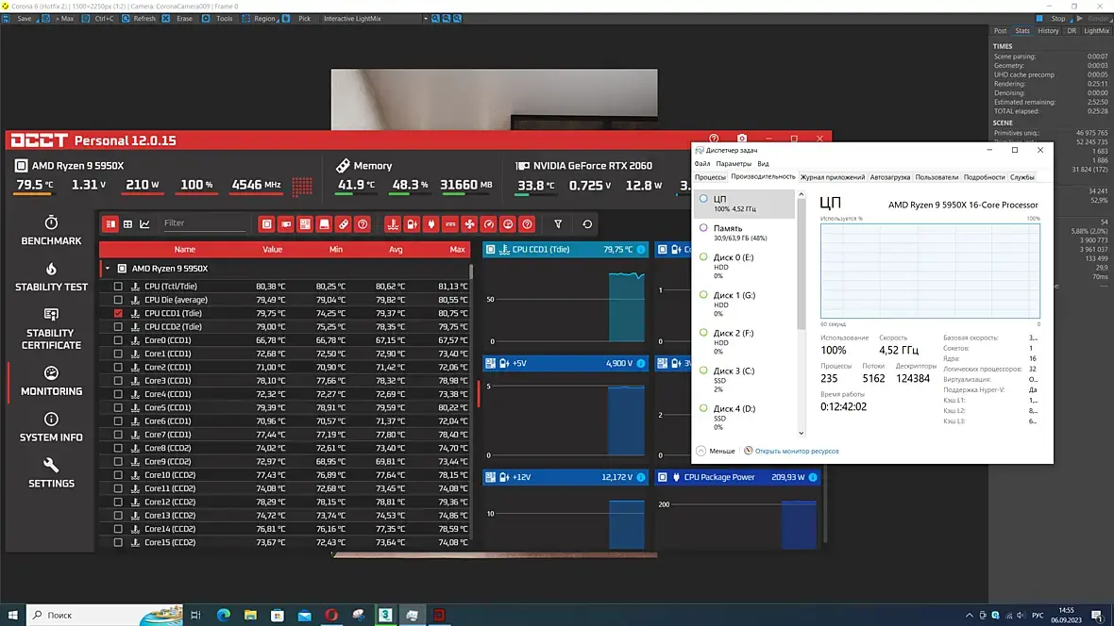Switch to Подробности tab
The height and width of the screenshot is (626, 1114).
point(984,177)
